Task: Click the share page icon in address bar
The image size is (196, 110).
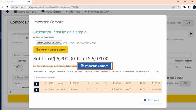Action: coord(174,7)
